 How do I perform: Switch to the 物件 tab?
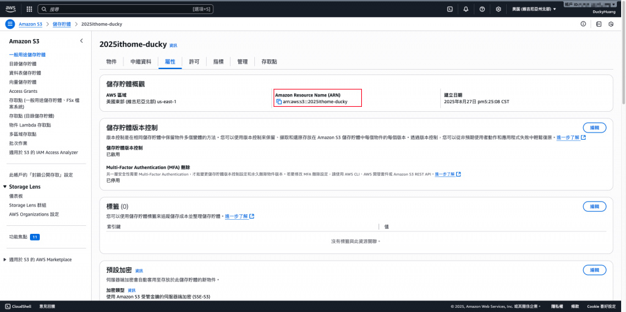[x=111, y=62]
